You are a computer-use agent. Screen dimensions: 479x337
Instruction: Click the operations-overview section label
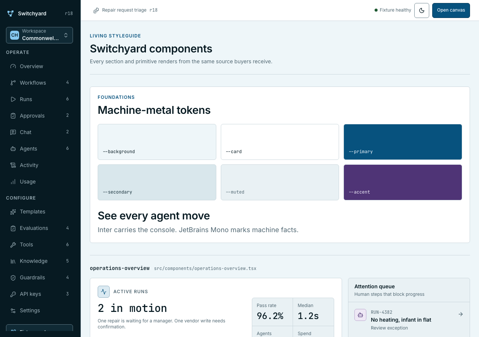[120, 268]
